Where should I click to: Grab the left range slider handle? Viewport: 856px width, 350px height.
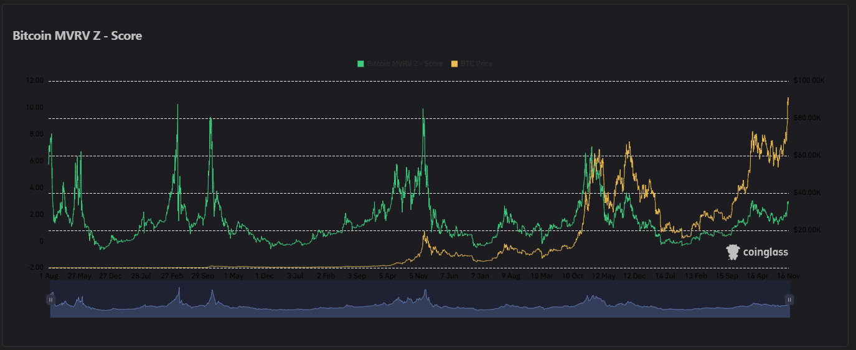50,300
